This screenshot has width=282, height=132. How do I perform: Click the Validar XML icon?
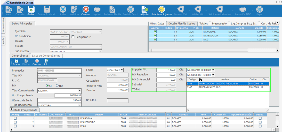(198, 9)
